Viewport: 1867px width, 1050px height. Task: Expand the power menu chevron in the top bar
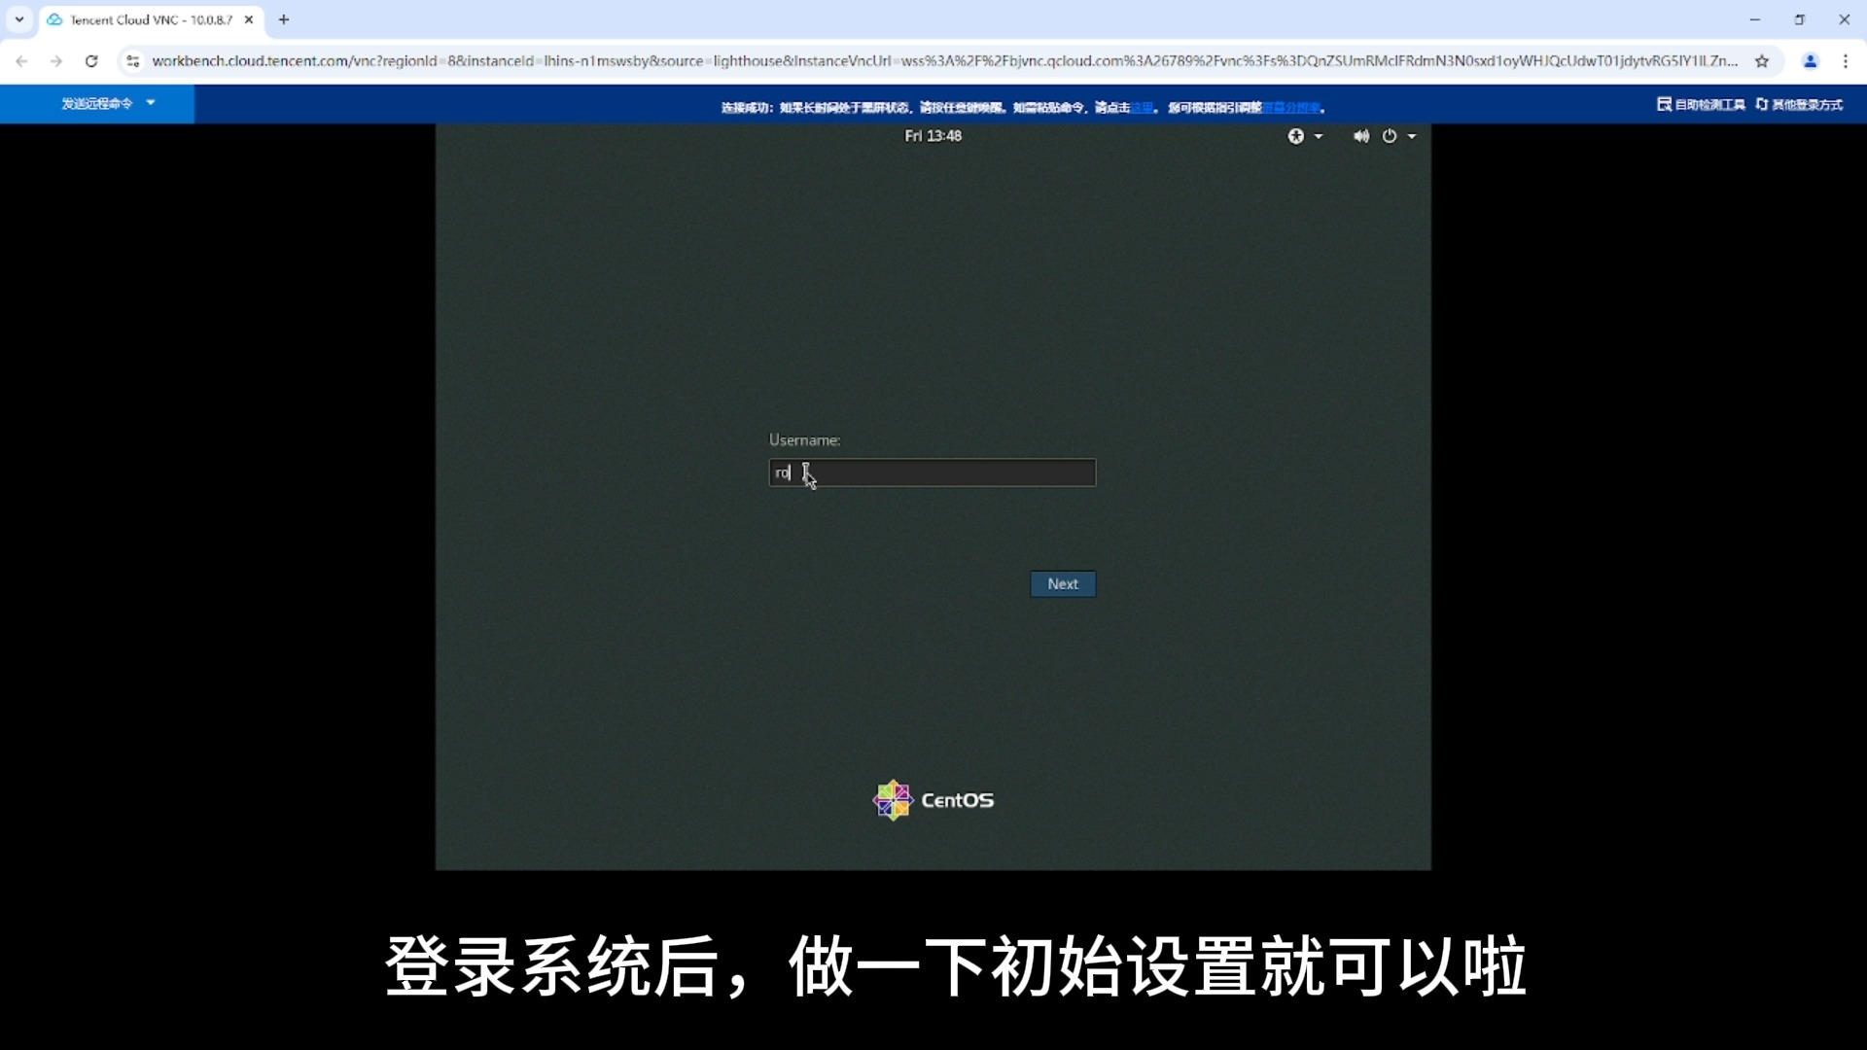click(x=1412, y=136)
